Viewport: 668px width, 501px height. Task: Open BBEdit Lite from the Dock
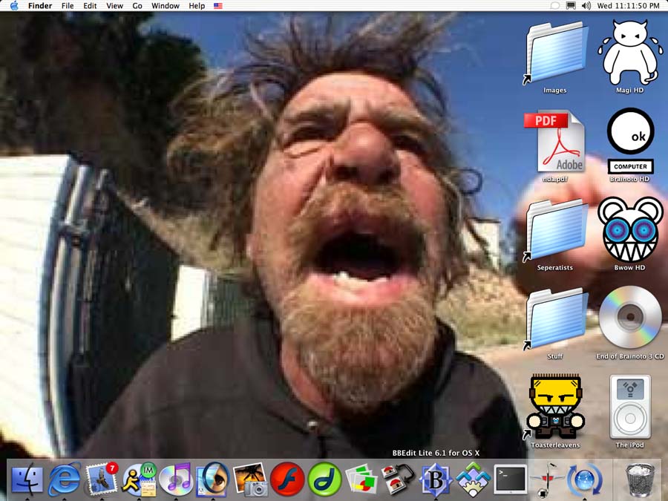[436, 479]
